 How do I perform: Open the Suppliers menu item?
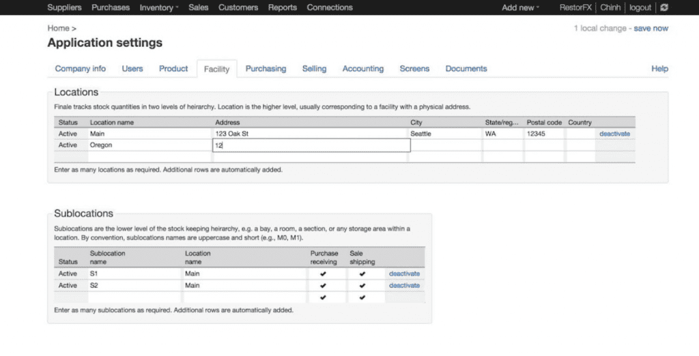(64, 8)
